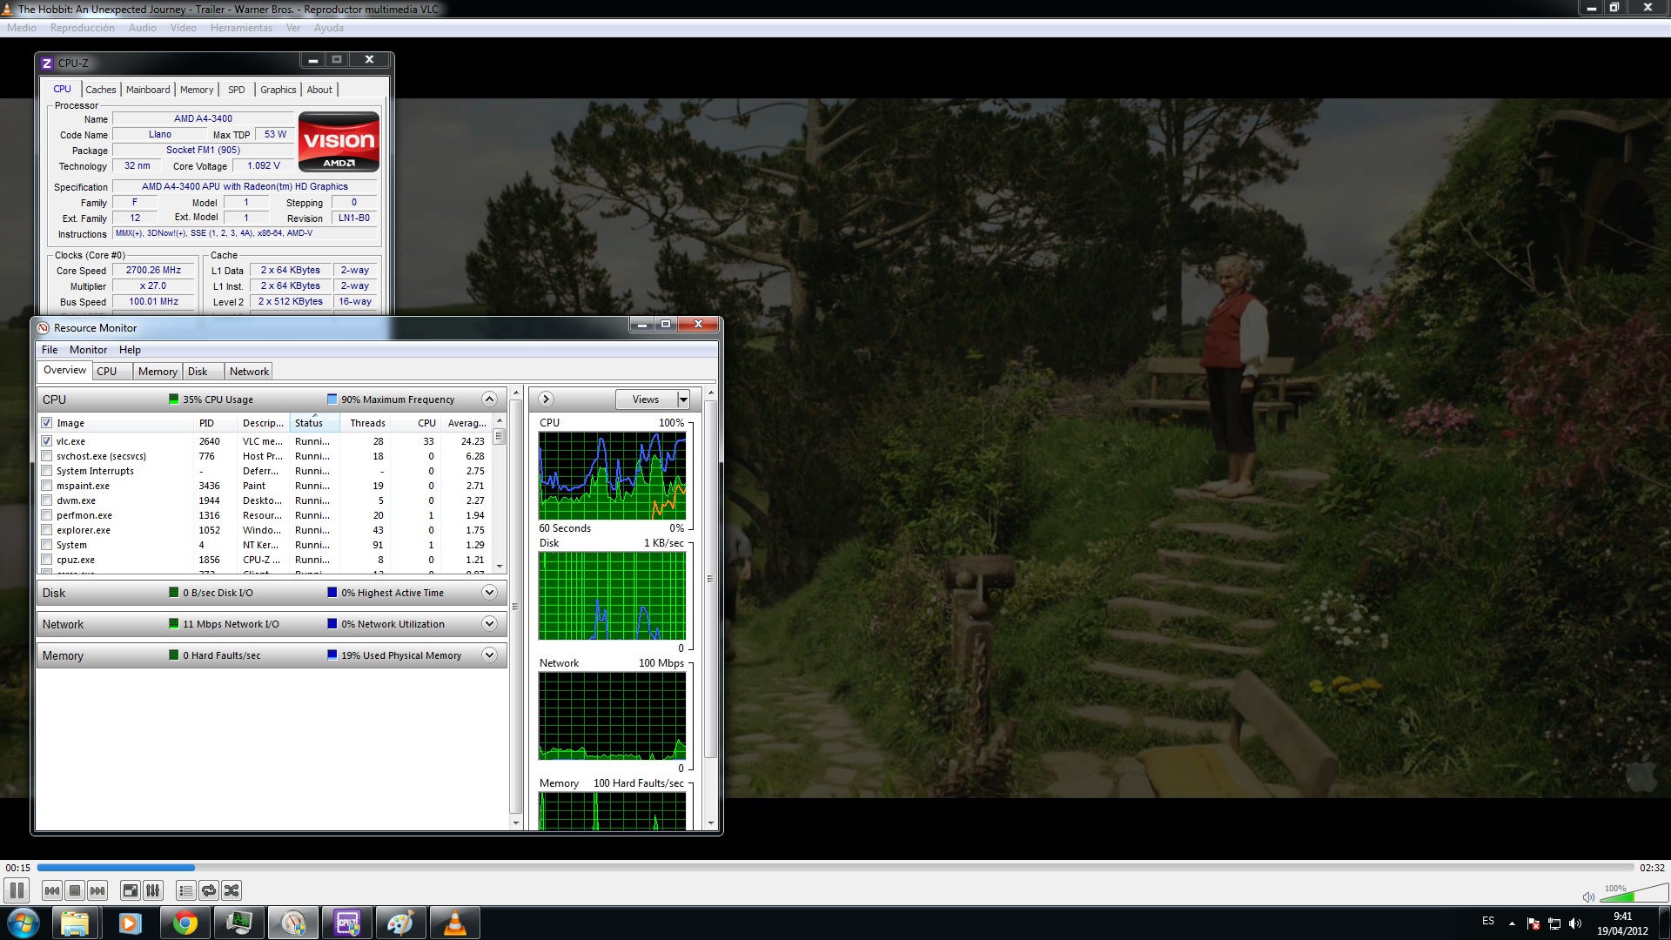The height and width of the screenshot is (940, 1671).
Task: Toggle VLC loop repeat icon
Action: tap(208, 890)
